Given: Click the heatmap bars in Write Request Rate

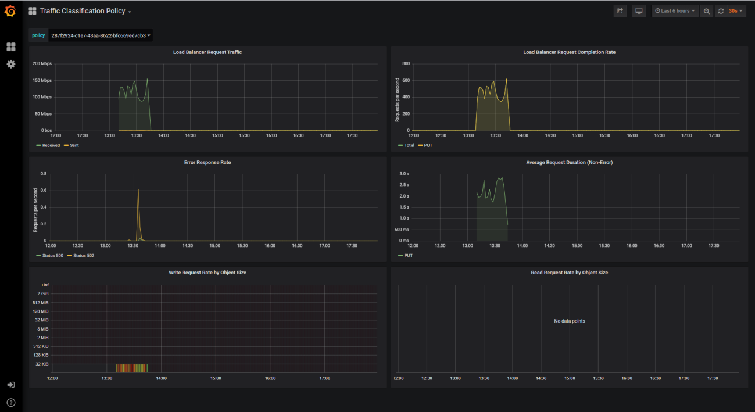Looking at the screenshot, I should [131, 368].
